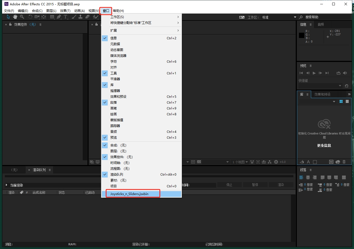Switch library to grid view
Screen dimensions: 354x249
[x=341, y=102]
